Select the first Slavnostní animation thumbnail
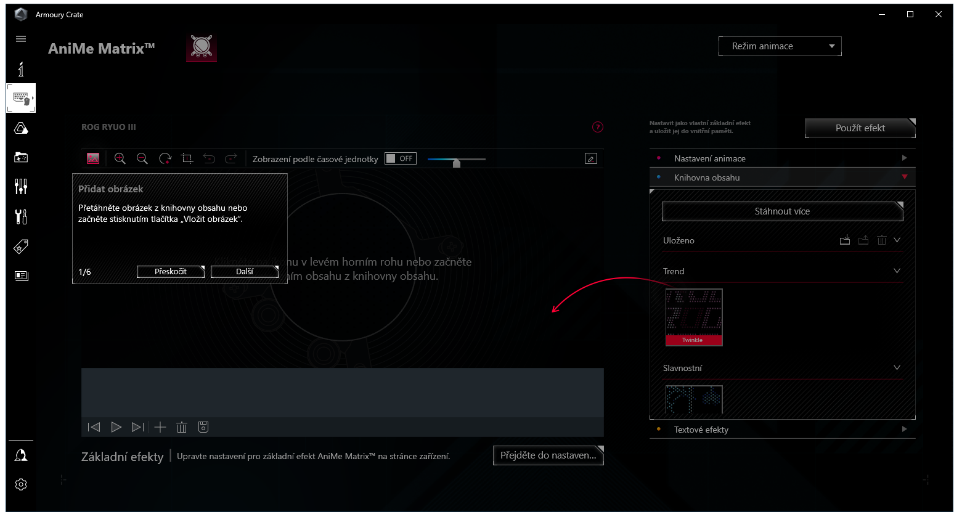 694,399
